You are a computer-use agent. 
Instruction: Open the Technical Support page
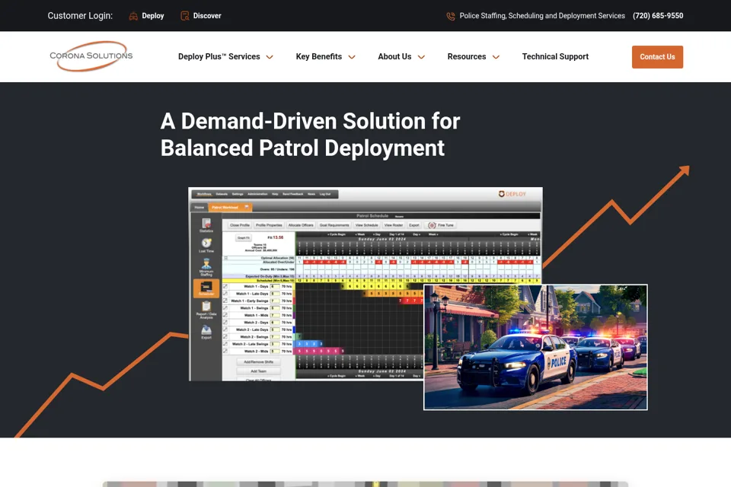tap(555, 56)
